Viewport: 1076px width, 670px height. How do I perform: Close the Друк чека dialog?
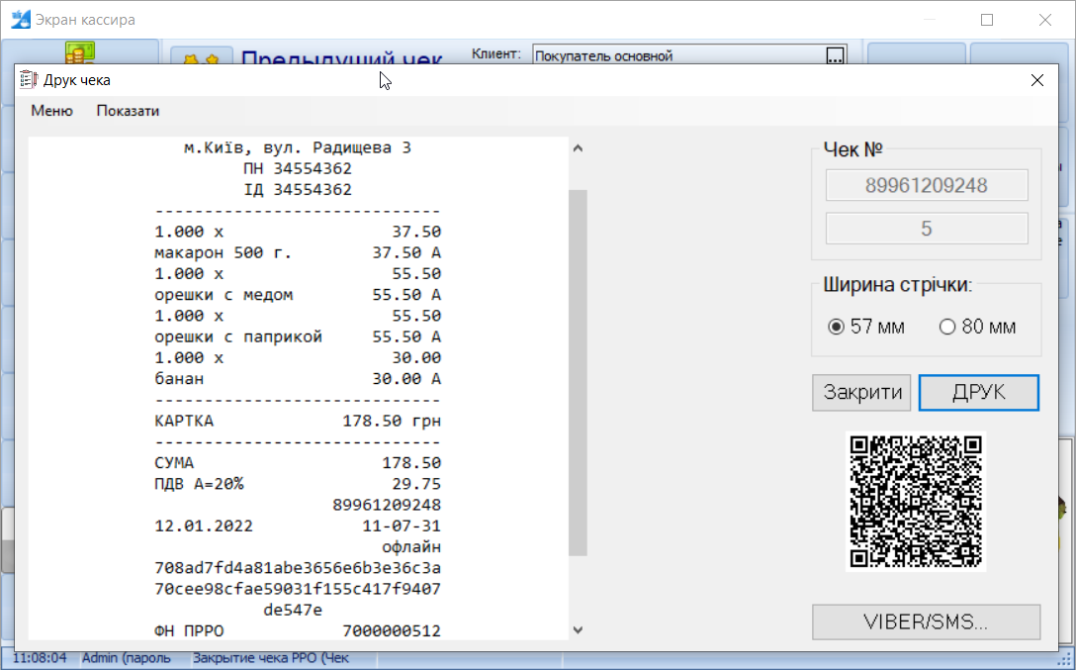1036,80
